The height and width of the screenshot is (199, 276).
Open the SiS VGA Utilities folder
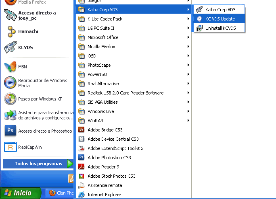click(134, 102)
